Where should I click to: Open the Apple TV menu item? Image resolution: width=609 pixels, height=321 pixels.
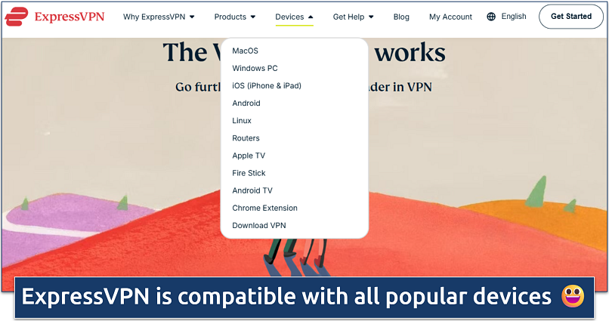[x=249, y=155]
